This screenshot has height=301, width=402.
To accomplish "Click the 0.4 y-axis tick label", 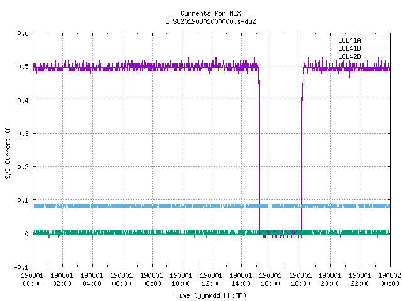I will click(23, 100).
